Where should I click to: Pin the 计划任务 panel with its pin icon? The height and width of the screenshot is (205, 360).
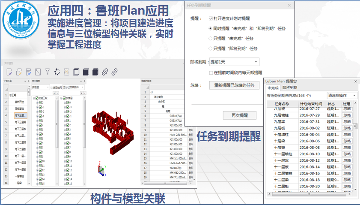pos(29,81)
